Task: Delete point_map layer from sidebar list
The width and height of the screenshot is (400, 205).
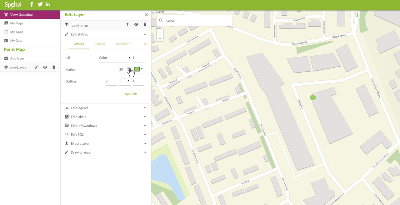Action: (54, 67)
